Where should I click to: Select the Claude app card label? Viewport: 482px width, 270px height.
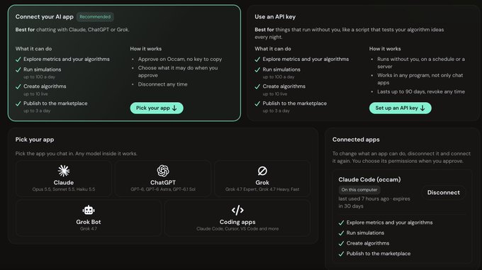pos(64,182)
